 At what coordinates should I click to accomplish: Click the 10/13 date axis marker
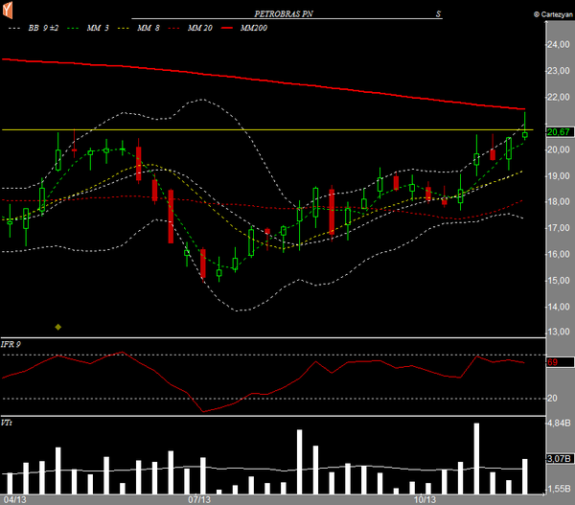[x=425, y=499]
